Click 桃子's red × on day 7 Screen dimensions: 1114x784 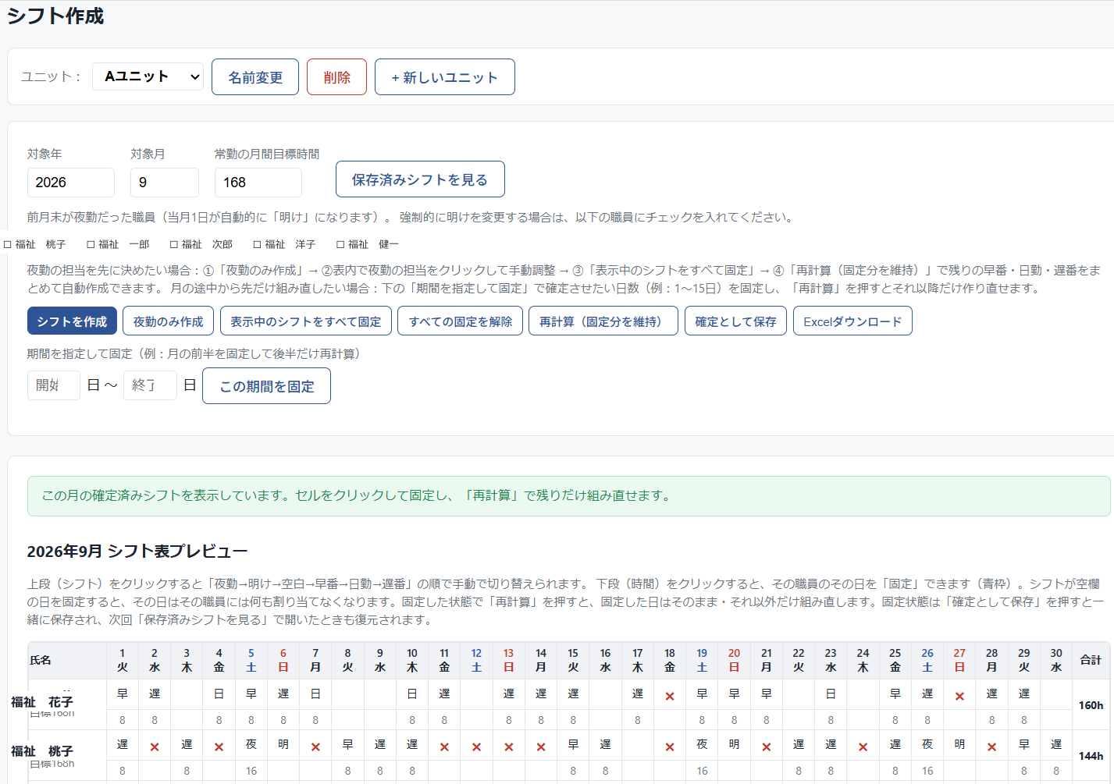click(x=315, y=747)
